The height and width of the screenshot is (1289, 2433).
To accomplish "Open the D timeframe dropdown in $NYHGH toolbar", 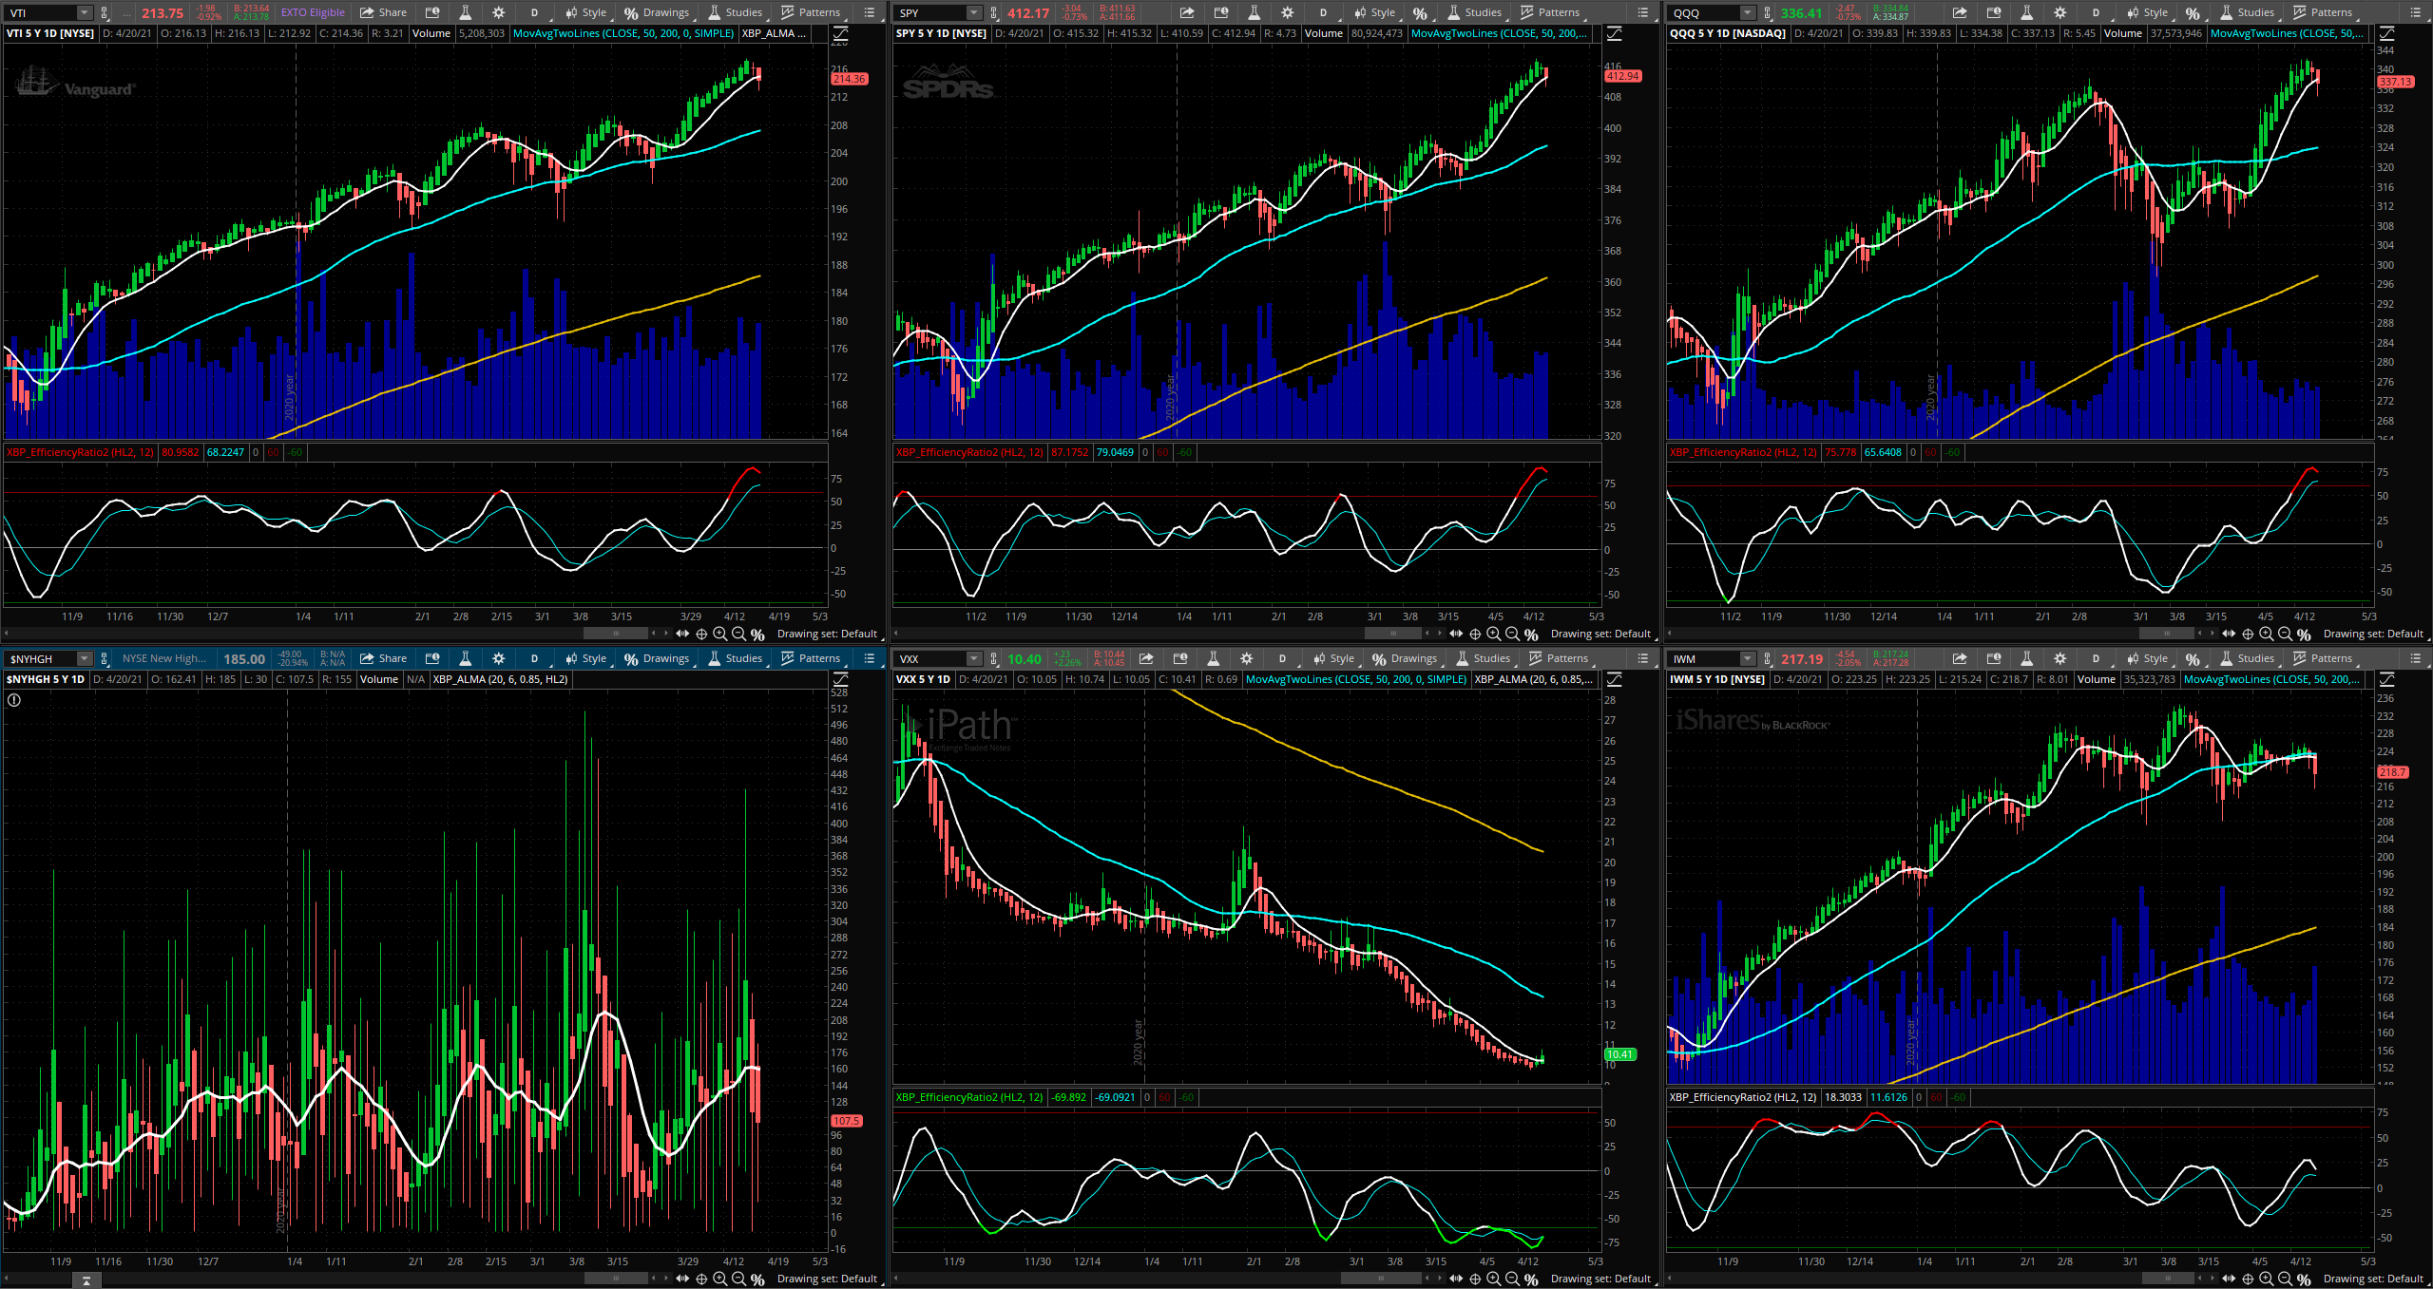I will point(534,658).
